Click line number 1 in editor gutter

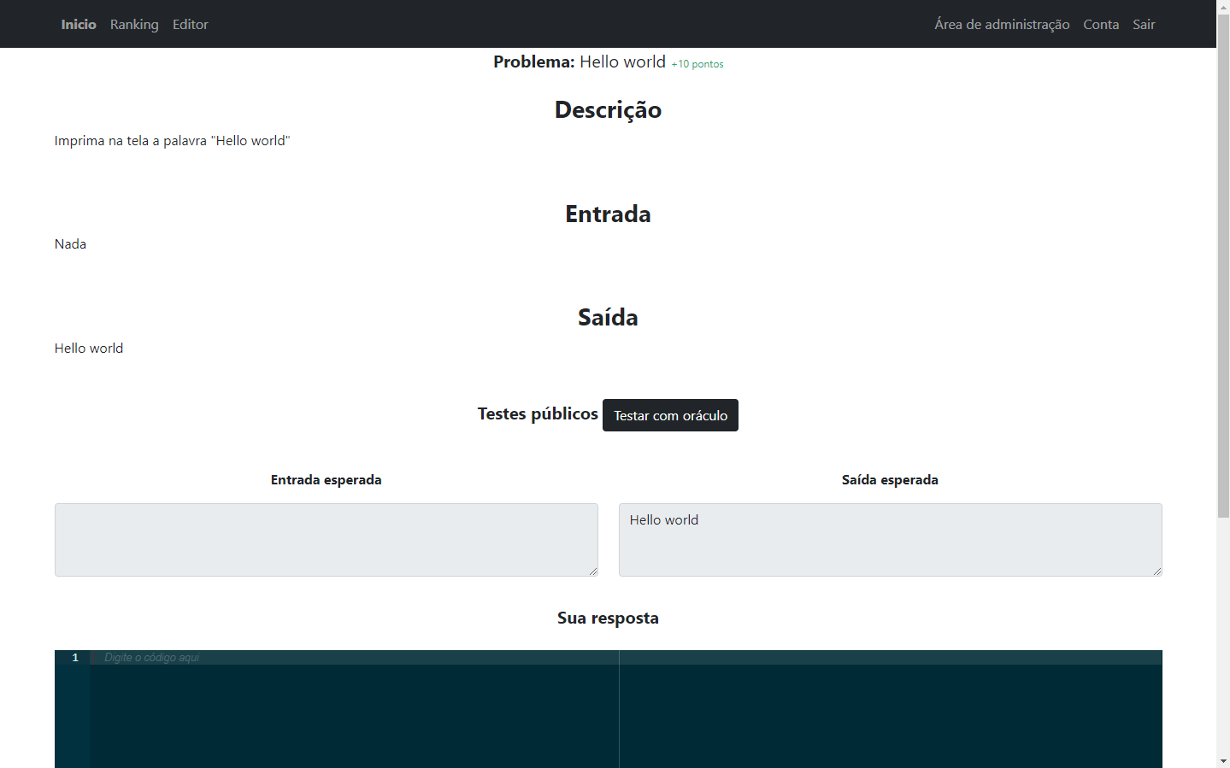(75, 658)
